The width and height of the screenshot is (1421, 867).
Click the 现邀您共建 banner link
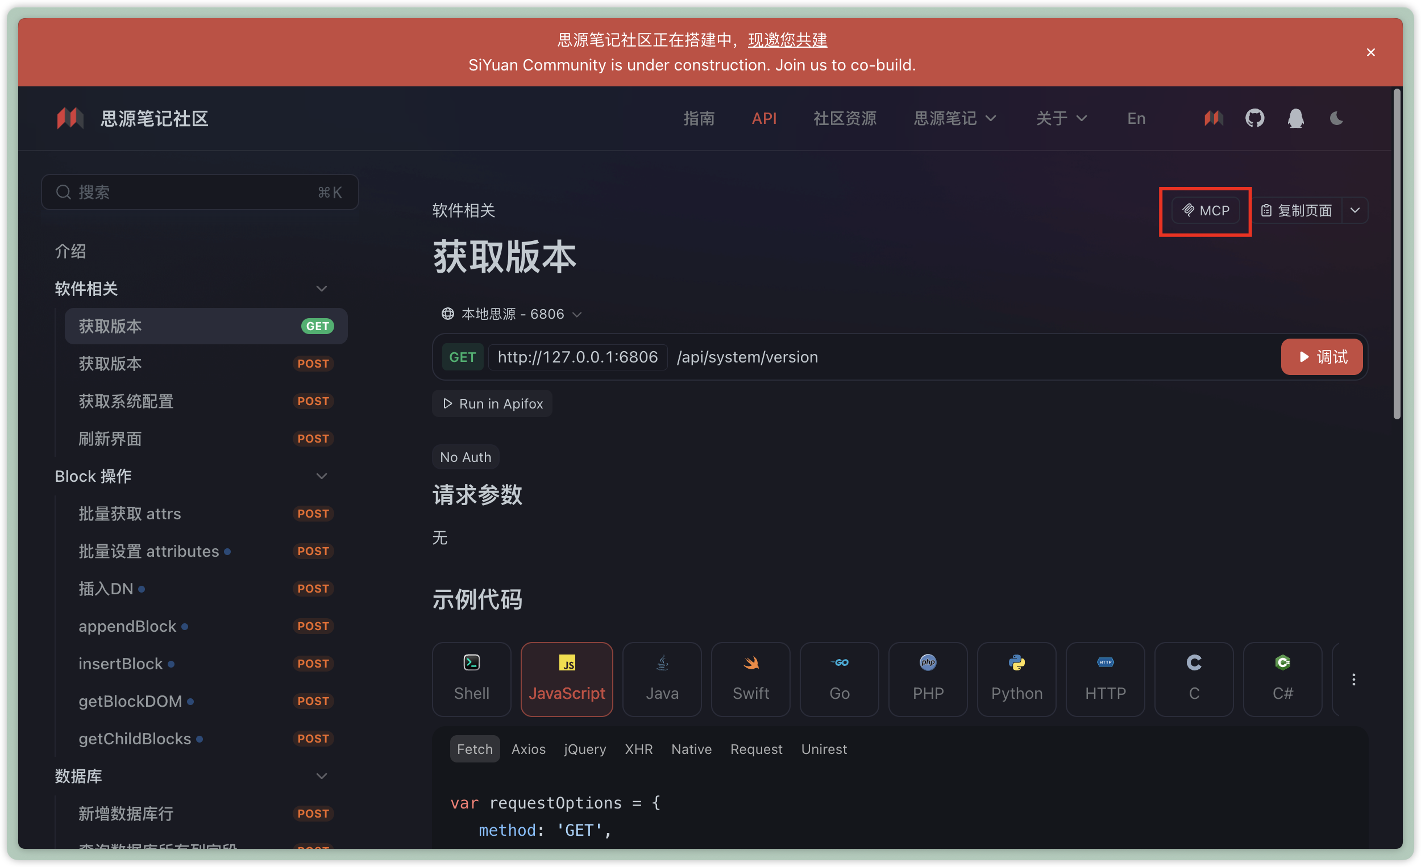point(787,39)
